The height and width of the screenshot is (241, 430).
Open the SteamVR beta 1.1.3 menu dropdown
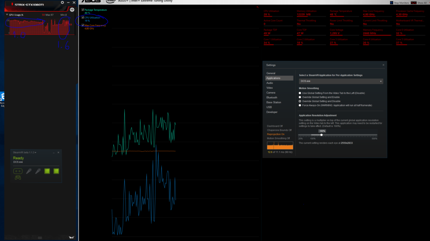25,153
